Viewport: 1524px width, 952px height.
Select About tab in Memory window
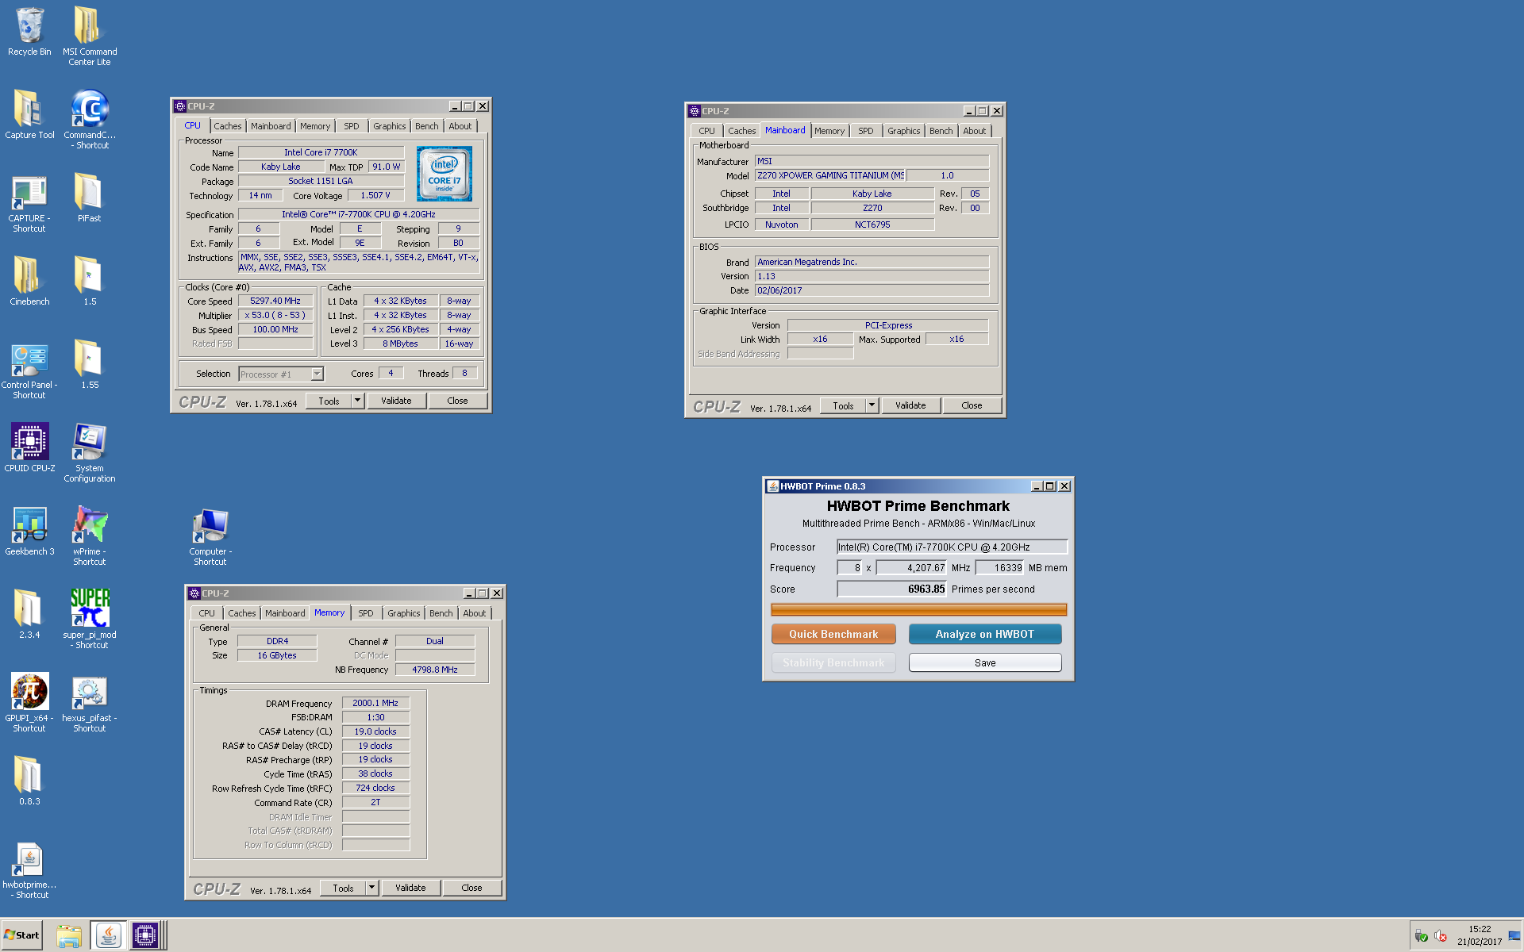click(x=474, y=613)
